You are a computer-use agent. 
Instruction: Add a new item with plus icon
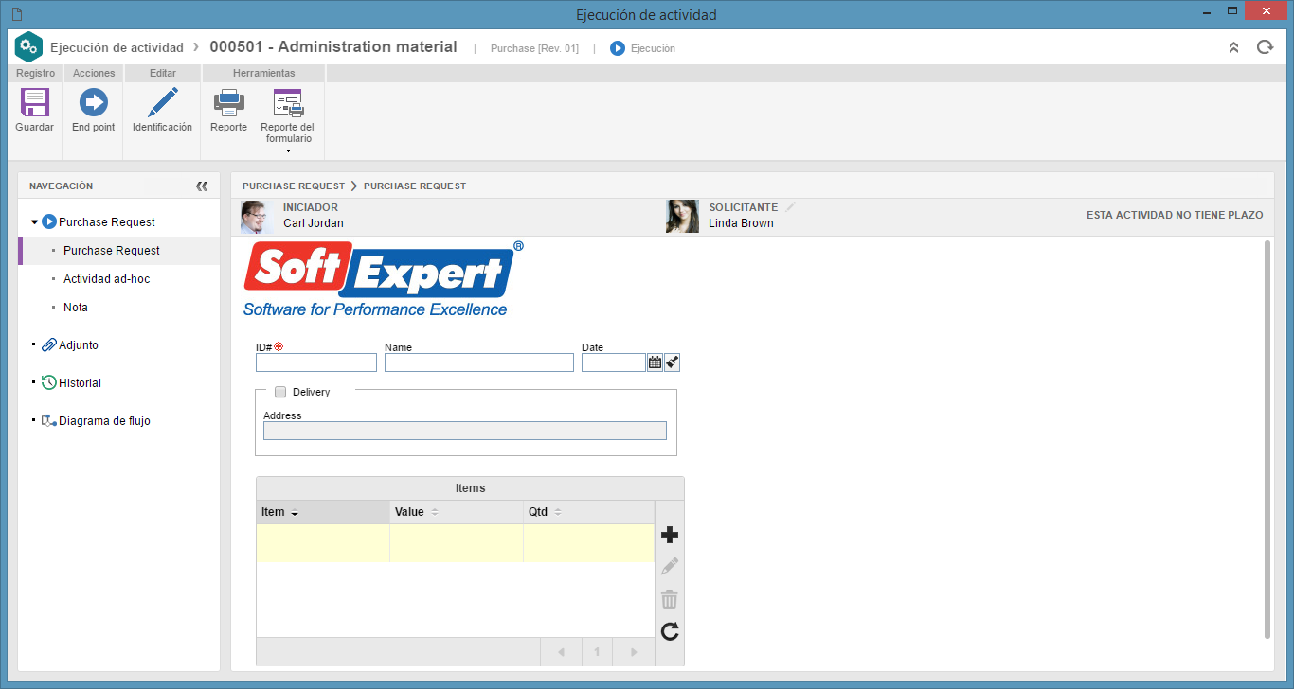[670, 536]
